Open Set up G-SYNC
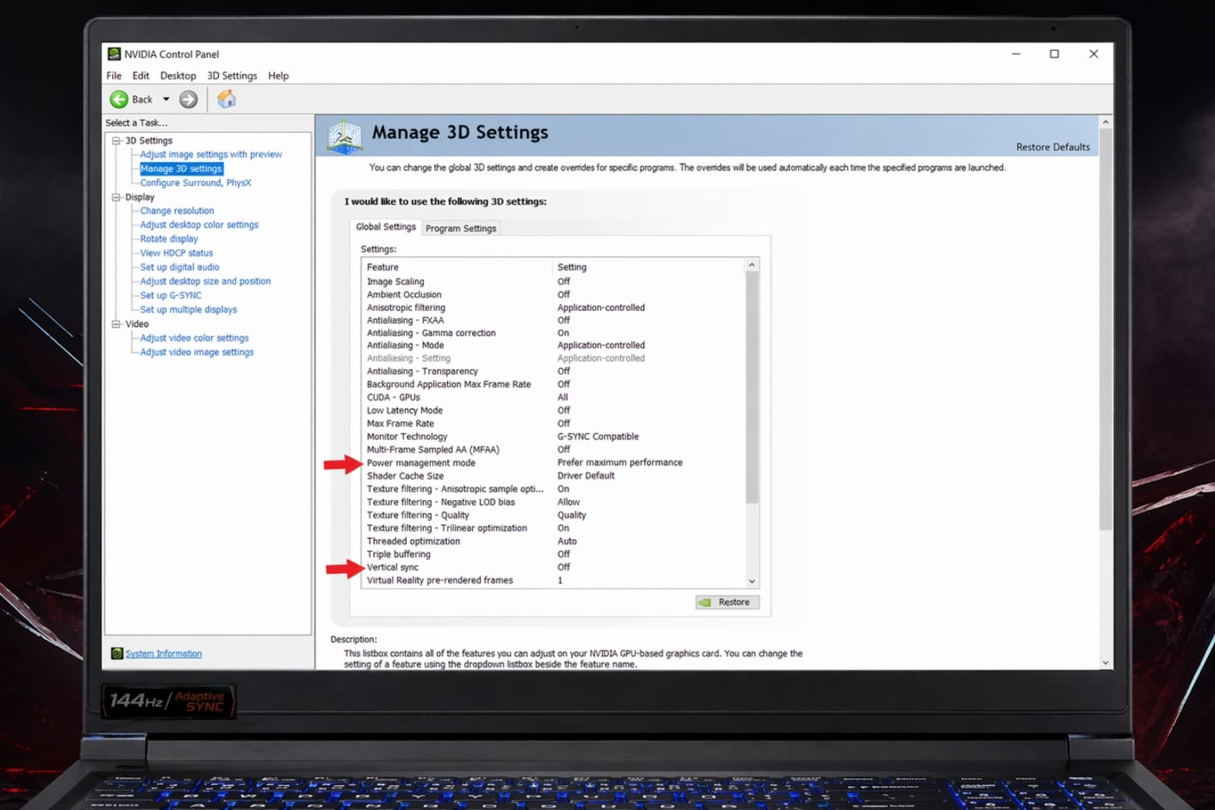Screen dimensions: 1215x810 pyautogui.click(x=171, y=295)
